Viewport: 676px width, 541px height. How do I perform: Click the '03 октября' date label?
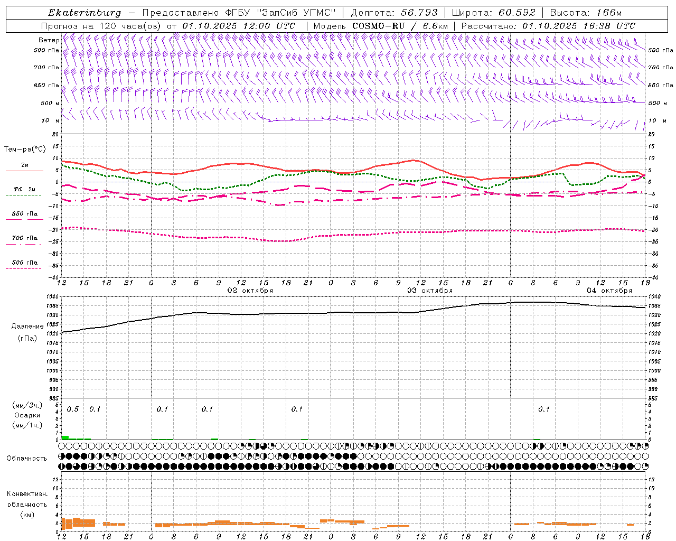[430, 291]
